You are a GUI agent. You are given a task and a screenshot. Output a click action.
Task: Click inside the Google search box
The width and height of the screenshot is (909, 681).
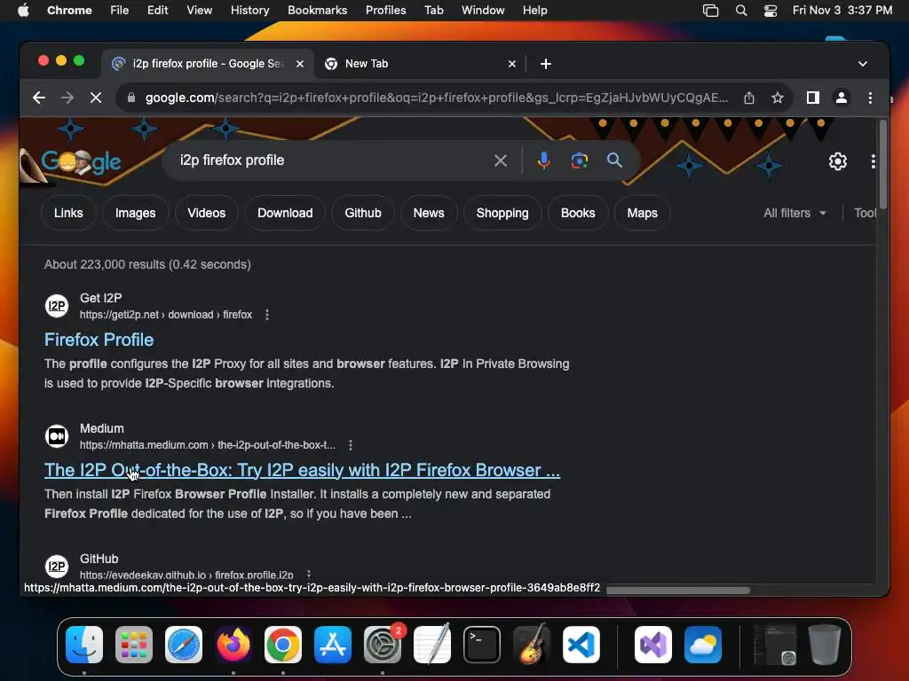(x=330, y=160)
